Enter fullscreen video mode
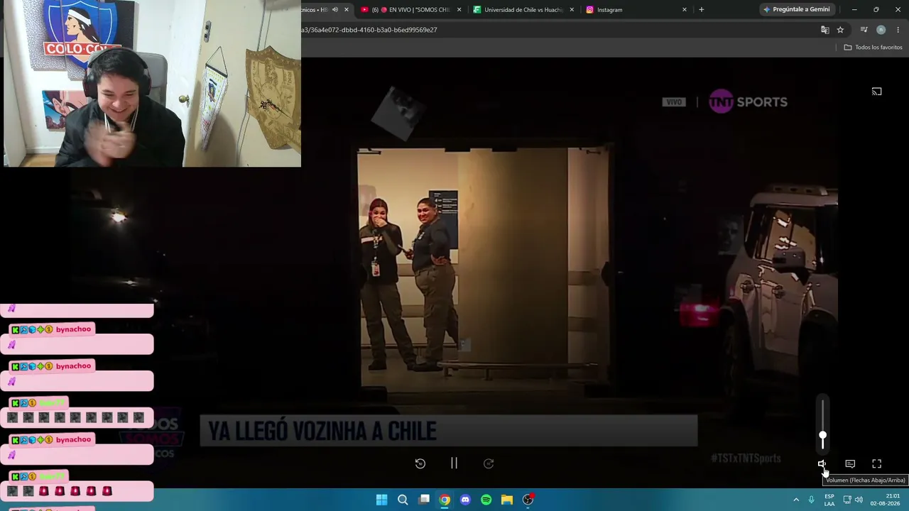909x511 pixels. click(x=877, y=463)
